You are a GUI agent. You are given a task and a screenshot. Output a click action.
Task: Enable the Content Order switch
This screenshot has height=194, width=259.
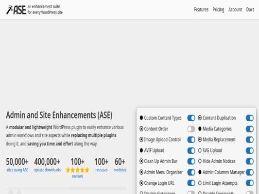(x=191, y=129)
